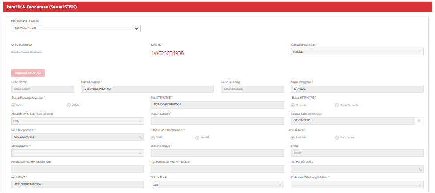The width and height of the screenshot is (435, 193).
Task: Open the Lihat One Account Data History link
Action: (26, 52)
